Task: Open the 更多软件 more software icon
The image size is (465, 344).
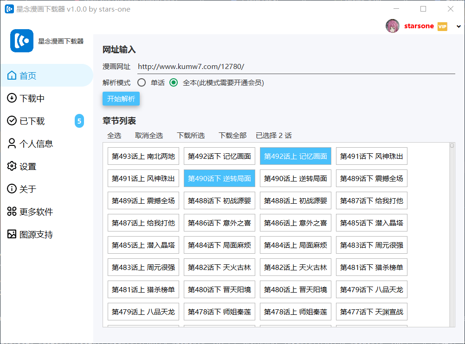Action: (12, 211)
